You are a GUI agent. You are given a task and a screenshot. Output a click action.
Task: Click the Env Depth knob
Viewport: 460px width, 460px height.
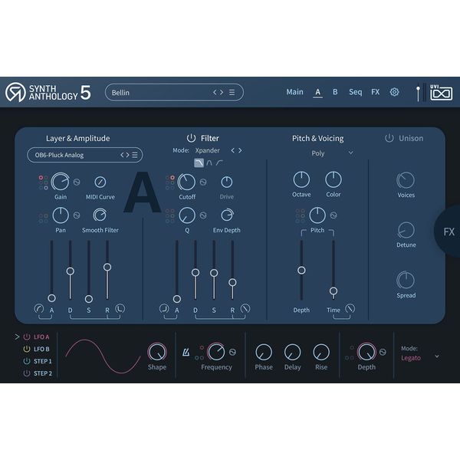tap(227, 215)
